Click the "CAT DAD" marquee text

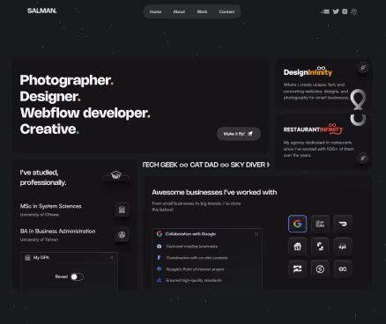(204, 165)
